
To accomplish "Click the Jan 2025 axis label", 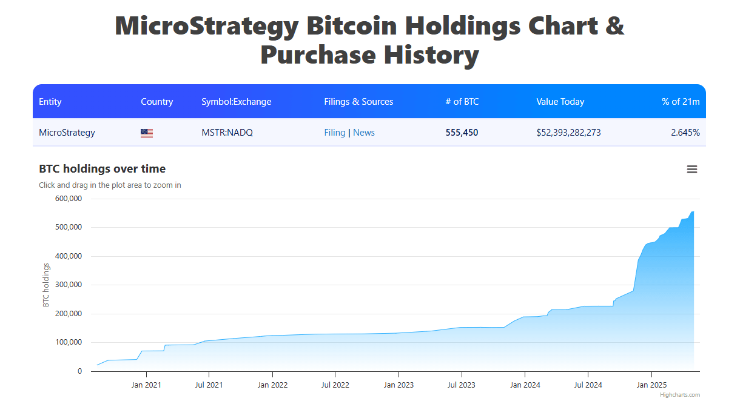I will point(651,385).
